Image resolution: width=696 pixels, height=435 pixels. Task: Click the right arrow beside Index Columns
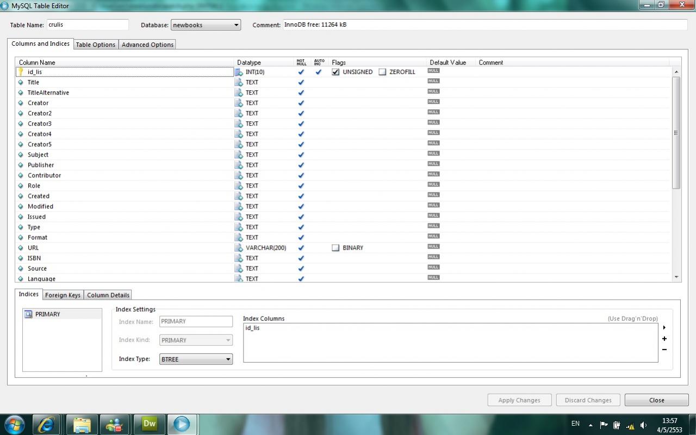(664, 328)
